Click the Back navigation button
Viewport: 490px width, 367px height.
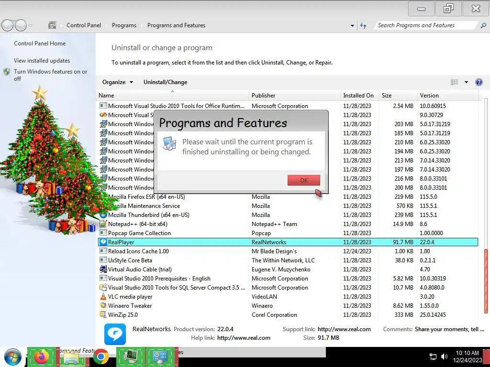tap(7, 25)
